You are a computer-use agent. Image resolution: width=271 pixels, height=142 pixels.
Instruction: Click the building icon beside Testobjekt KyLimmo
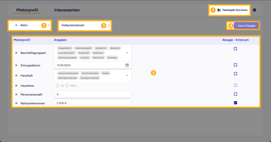[x=219, y=10]
